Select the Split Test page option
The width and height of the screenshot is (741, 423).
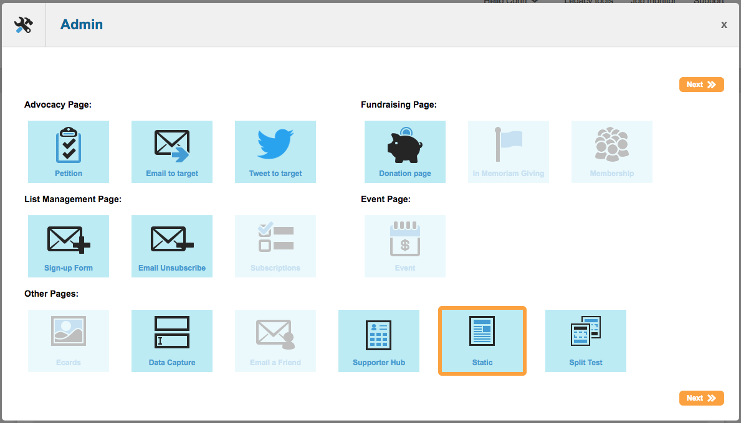[x=586, y=341]
